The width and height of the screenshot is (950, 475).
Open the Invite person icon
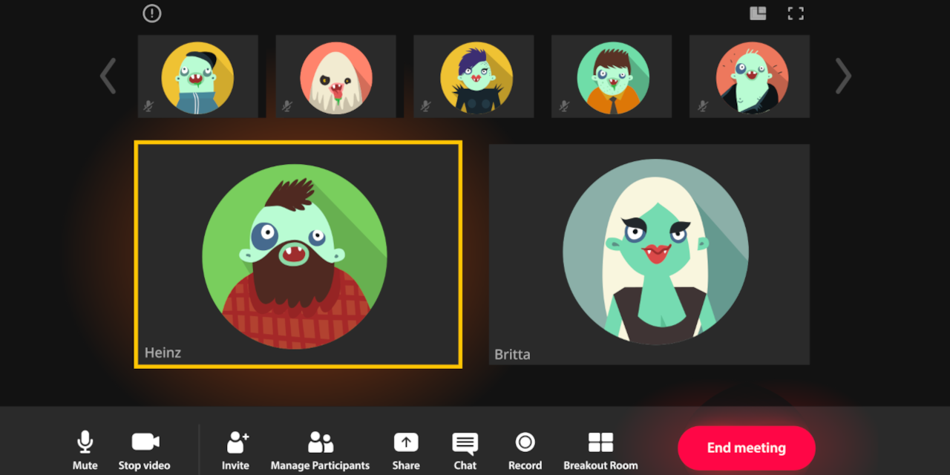coord(236,442)
